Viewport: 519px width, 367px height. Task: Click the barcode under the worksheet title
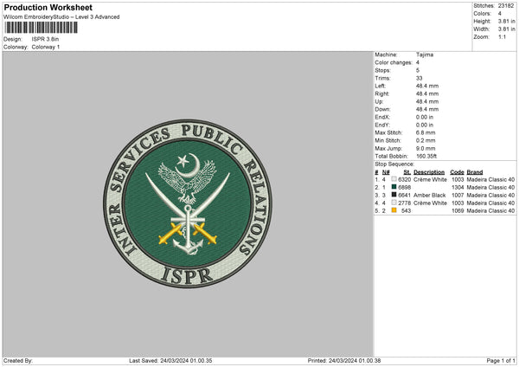coord(41,28)
